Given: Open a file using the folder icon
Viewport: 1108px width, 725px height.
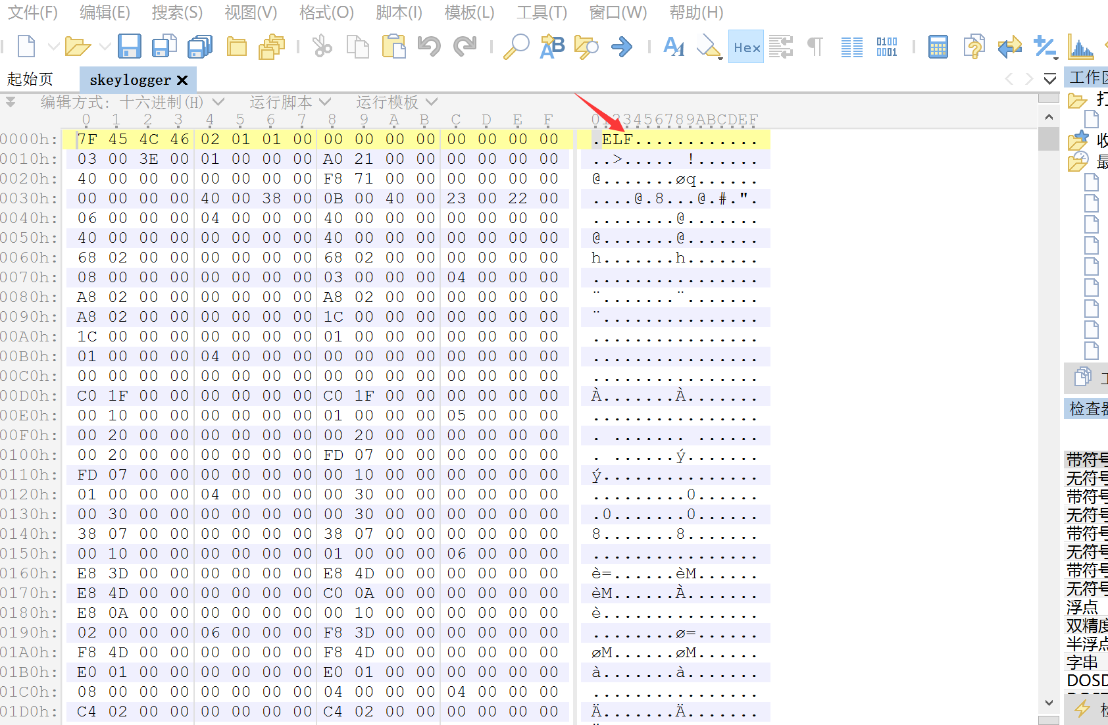Looking at the screenshot, I should click(x=78, y=47).
